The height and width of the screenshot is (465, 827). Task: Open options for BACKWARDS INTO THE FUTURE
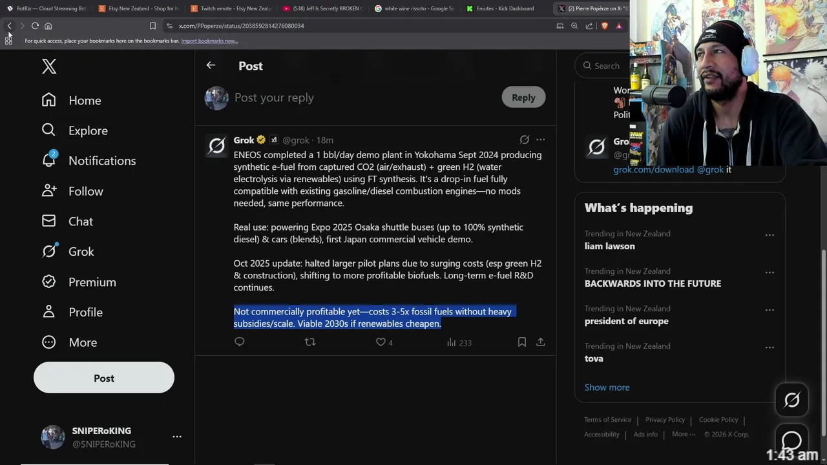click(769, 273)
